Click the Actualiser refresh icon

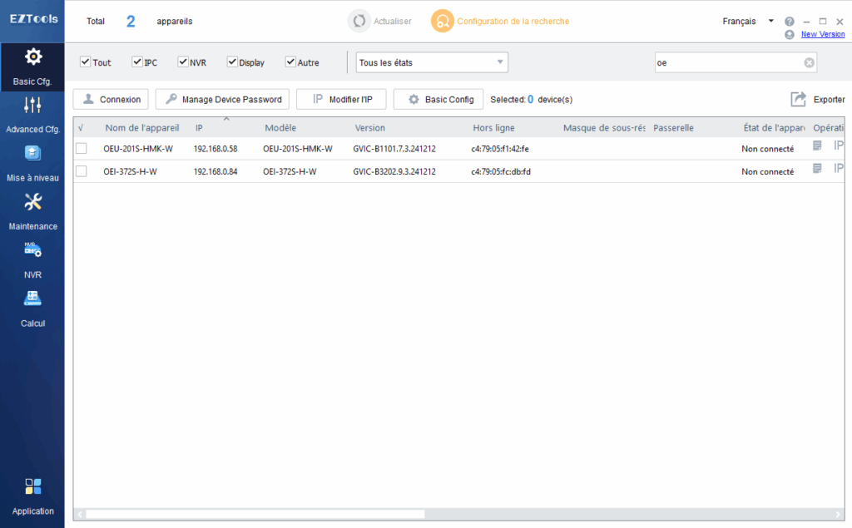(359, 21)
